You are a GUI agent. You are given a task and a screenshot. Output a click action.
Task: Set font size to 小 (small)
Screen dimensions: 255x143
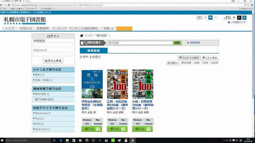(216, 18)
